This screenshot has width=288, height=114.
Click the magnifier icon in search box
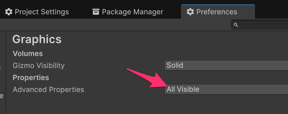point(236,25)
